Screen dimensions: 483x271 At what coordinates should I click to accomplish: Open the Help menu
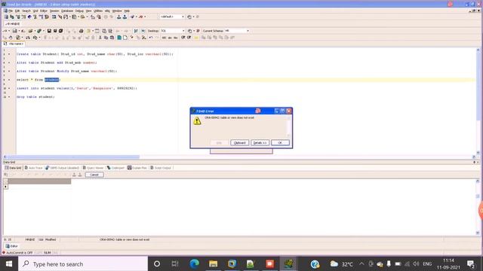coord(127,11)
